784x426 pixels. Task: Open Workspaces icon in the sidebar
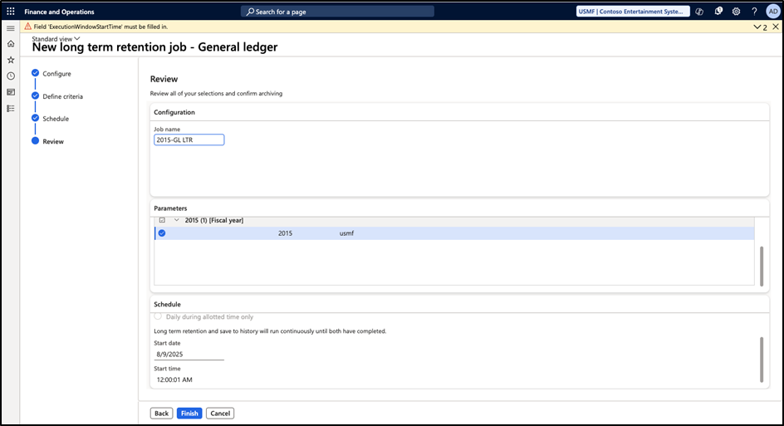pyautogui.click(x=11, y=91)
